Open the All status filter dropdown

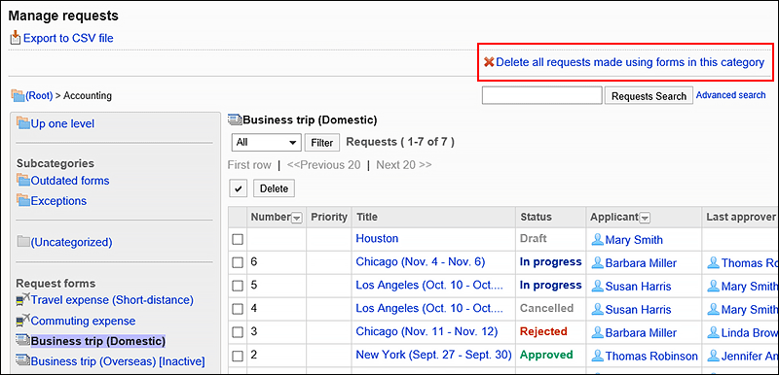(x=266, y=142)
